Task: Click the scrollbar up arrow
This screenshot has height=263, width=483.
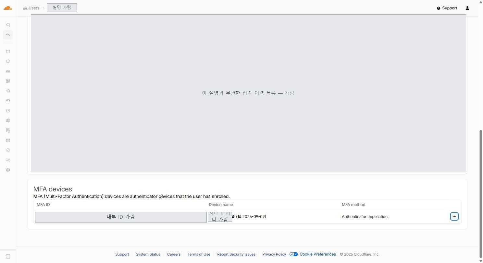Action: [481, 2]
